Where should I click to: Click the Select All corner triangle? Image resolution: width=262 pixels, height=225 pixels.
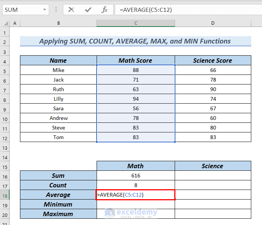click(x=5, y=23)
